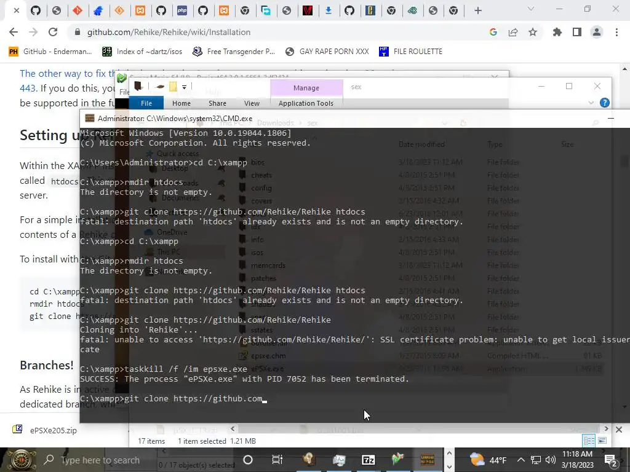Click the taskbar toolbar up arrow
Screen dimensions: 630x472
[x=450, y=453]
